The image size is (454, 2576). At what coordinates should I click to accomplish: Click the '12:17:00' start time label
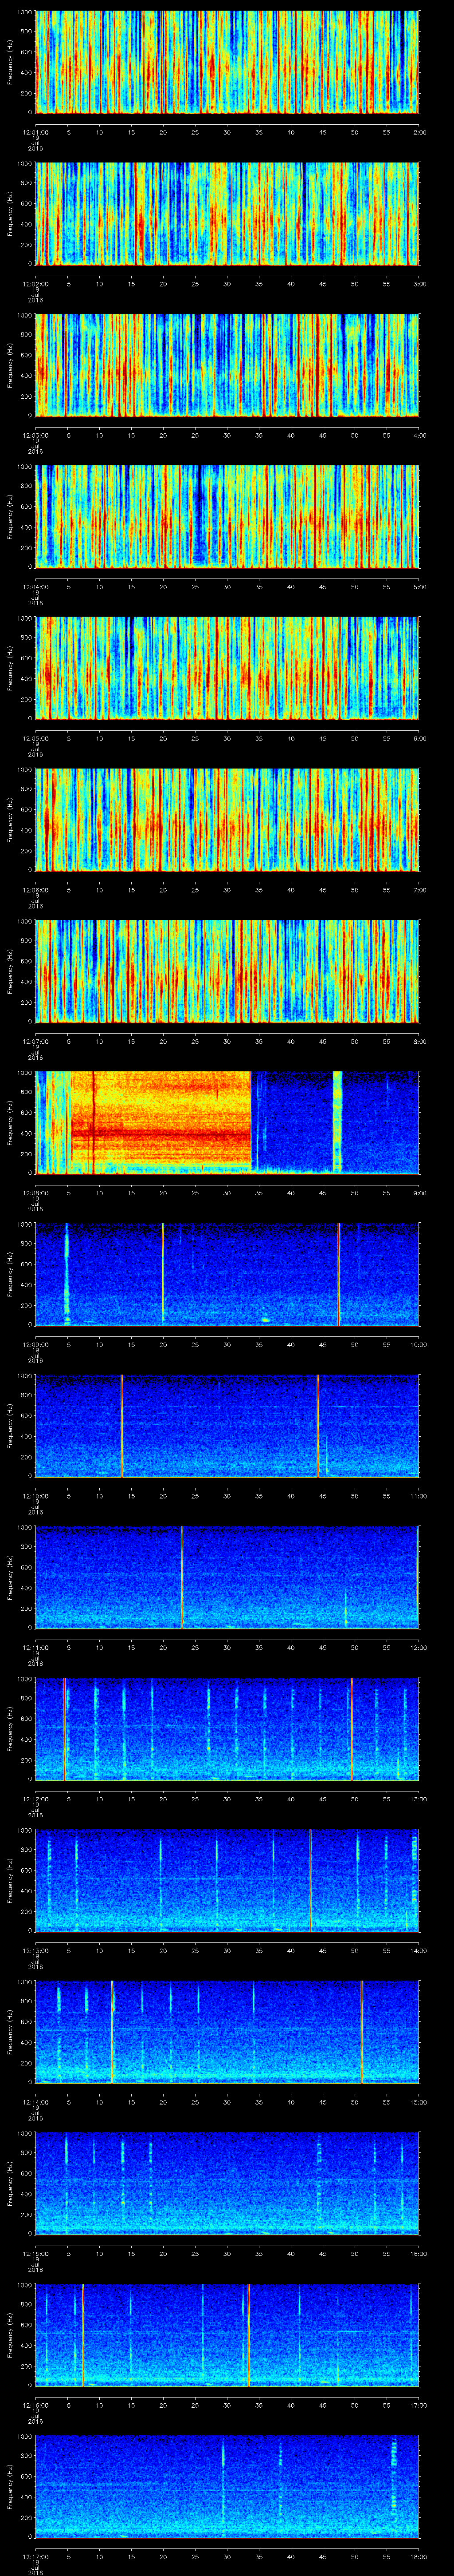36,2556
